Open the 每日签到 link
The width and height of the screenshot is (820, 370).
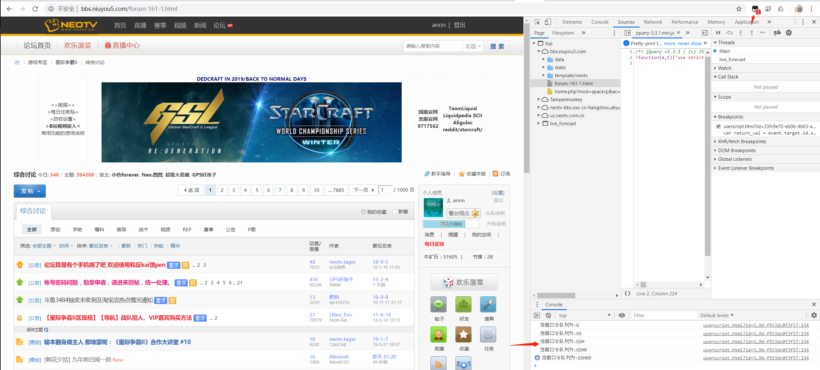[434, 244]
